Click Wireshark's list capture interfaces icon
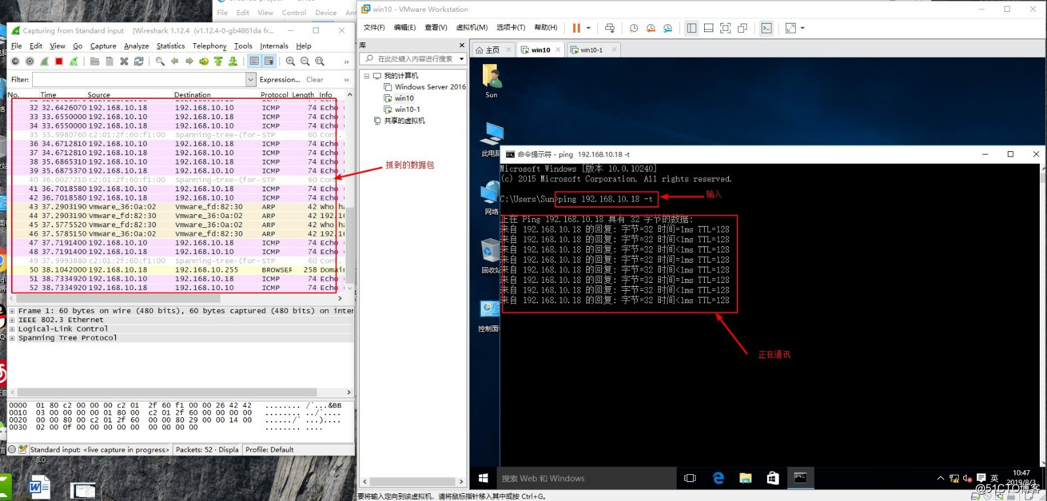This screenshot has height=501, width=1047. [15, 61]
